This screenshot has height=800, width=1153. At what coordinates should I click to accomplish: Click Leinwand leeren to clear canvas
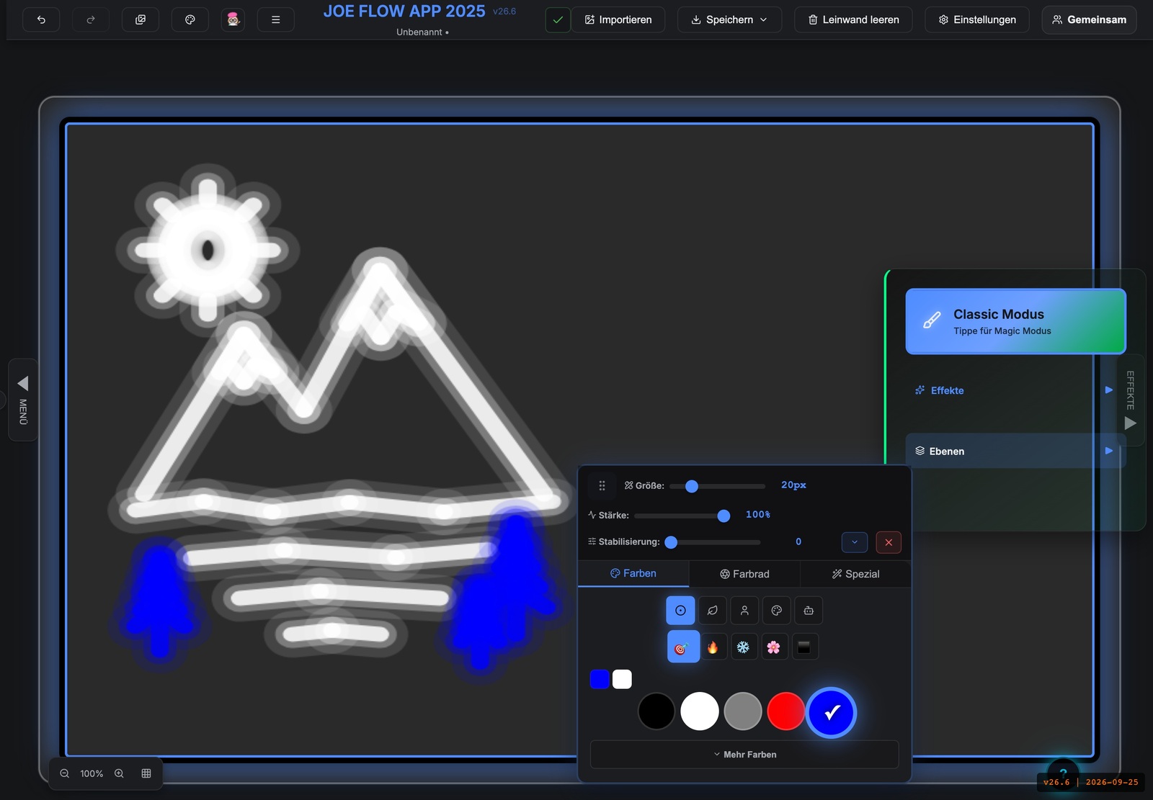coord(853,19)
